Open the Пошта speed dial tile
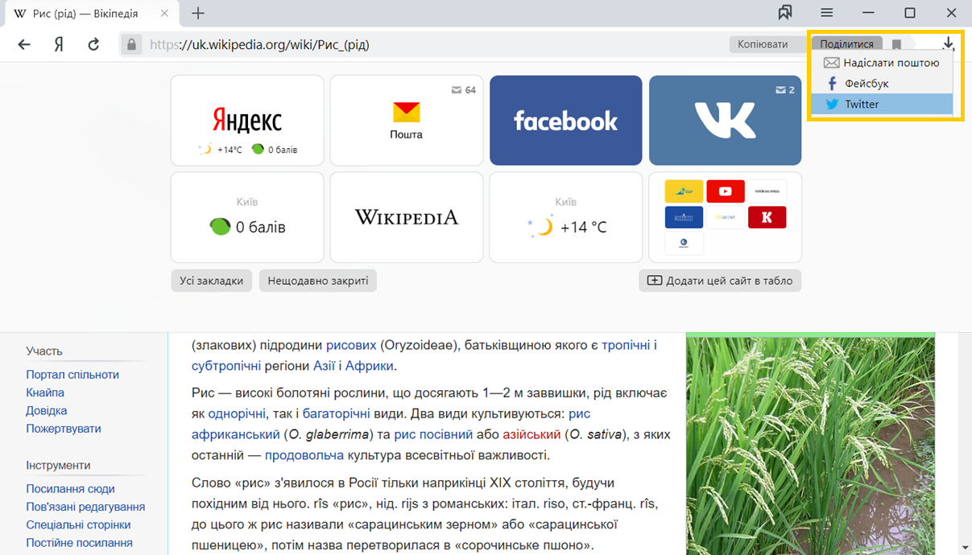Screen dimensions: 972x555 tap(407, 120)
